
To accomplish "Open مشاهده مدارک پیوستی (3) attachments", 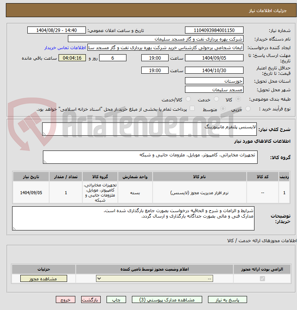I will coord(167,299).
